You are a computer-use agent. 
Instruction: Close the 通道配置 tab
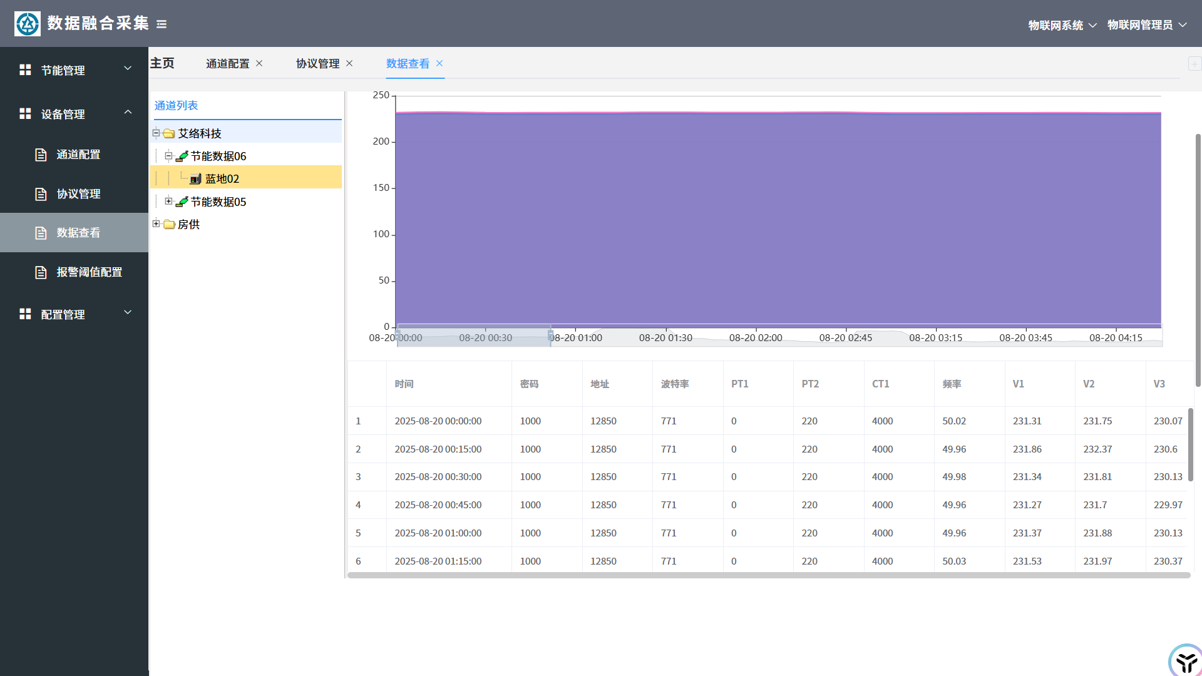click(x=259, y=63)
